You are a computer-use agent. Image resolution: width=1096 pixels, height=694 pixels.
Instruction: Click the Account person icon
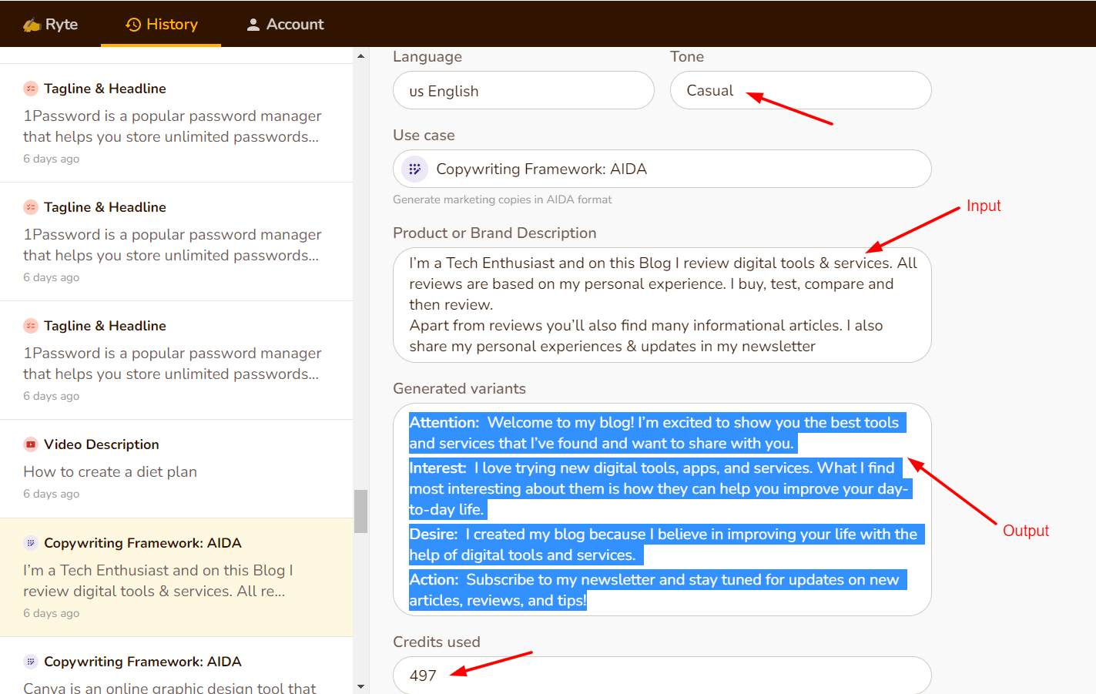(x=253, y=25)
